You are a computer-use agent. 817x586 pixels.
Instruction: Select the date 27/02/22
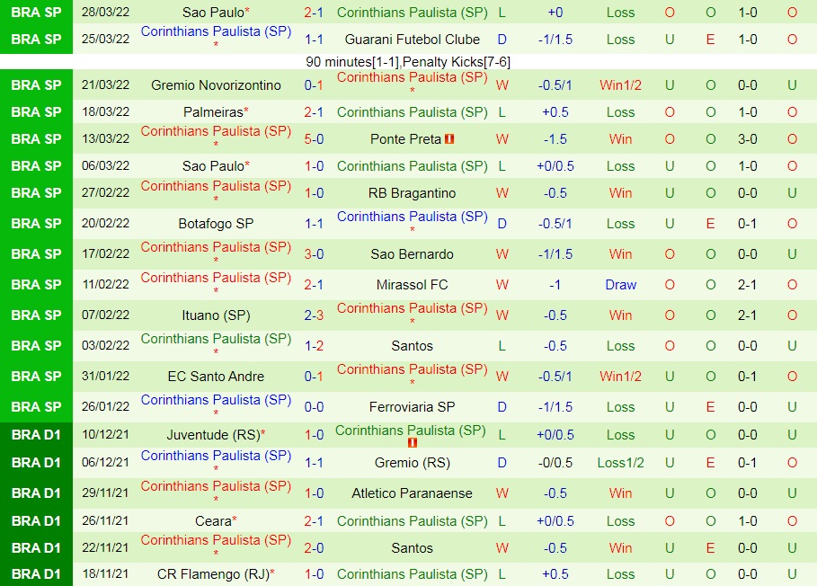[x=105, y=192]
